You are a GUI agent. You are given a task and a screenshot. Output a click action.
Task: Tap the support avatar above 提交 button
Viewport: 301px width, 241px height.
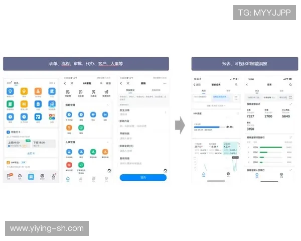coord(165,171)
